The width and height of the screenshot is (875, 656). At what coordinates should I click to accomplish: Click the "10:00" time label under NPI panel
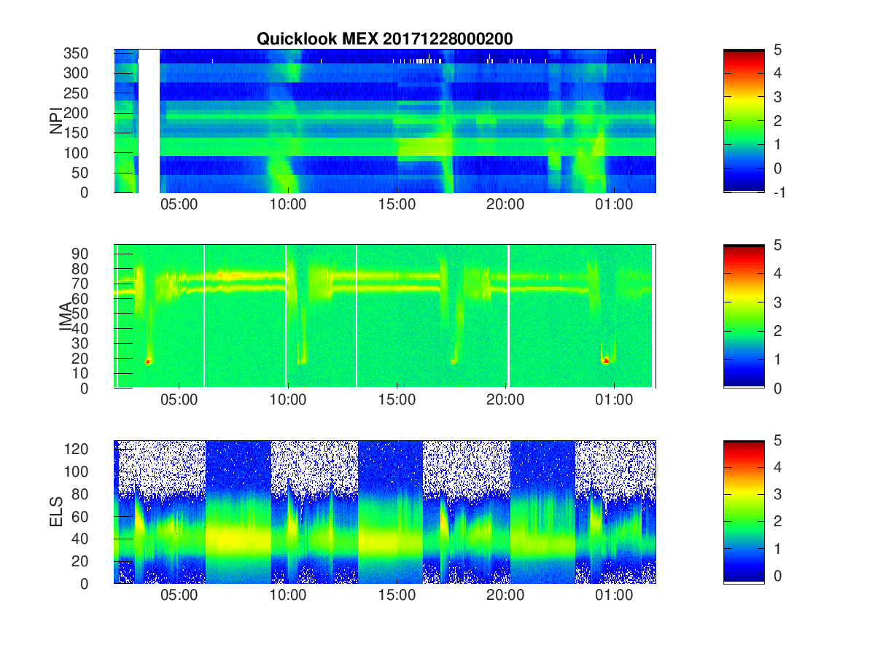287,205
